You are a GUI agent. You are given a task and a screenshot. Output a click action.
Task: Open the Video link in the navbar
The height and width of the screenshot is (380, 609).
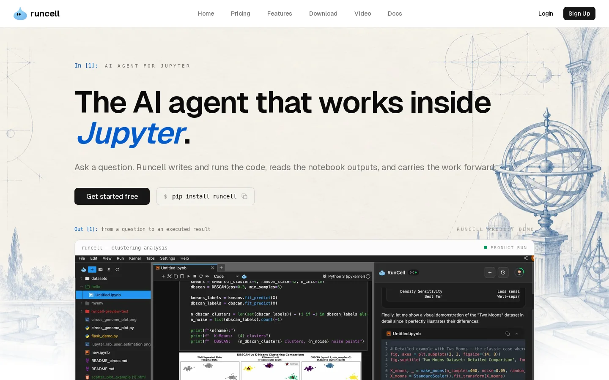[362, 14]
